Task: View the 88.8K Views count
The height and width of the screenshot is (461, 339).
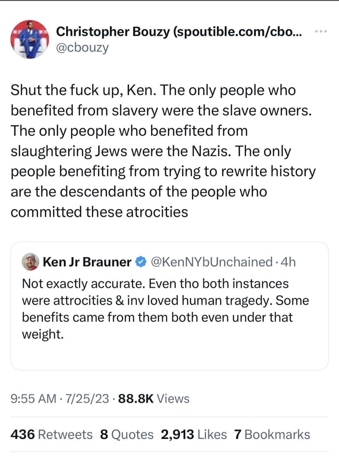Action: (x=154, y=399)
